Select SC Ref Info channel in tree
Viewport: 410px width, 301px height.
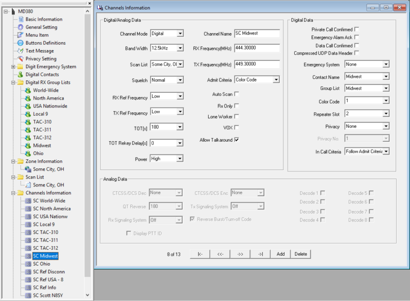[44, 288]
